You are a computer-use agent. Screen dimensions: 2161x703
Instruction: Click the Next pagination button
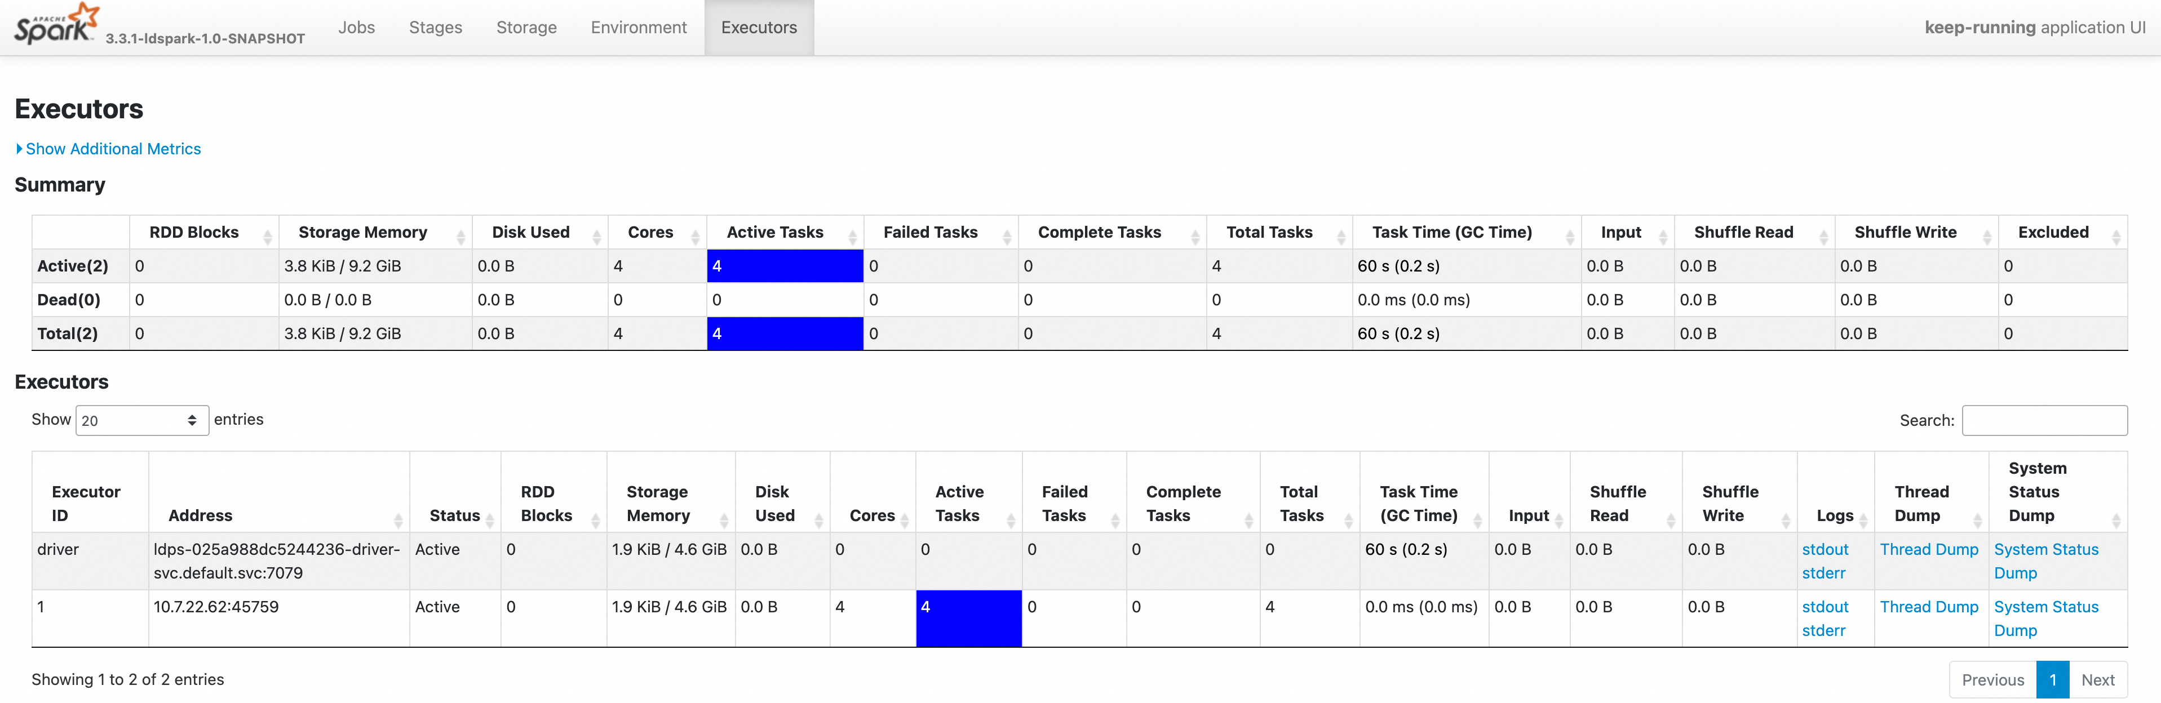pos(2097,679)
